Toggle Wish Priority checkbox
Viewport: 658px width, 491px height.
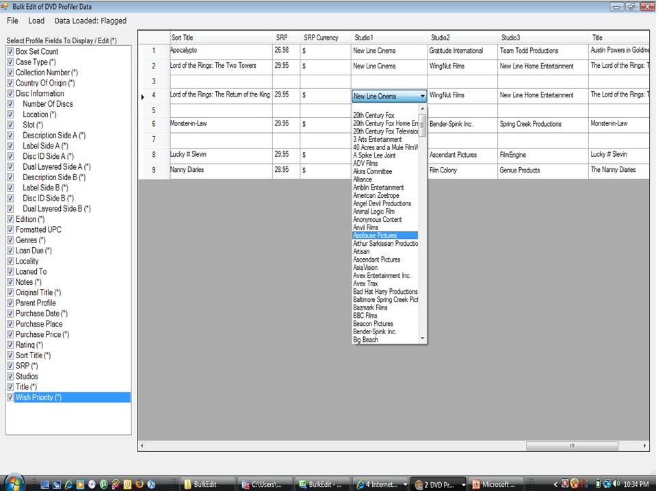(10, 397)
